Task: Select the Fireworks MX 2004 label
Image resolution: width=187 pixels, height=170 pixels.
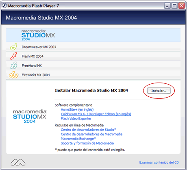Action: 36,75
